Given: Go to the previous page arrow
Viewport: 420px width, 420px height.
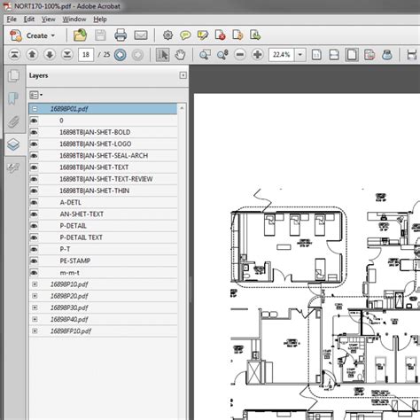Looking at the screenshot, I should pyautogui.click(x=32, y=55).
